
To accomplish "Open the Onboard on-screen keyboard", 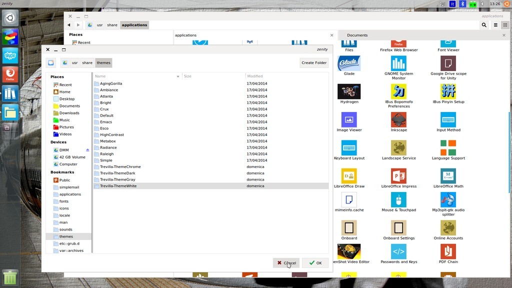I will pos(349,229).
